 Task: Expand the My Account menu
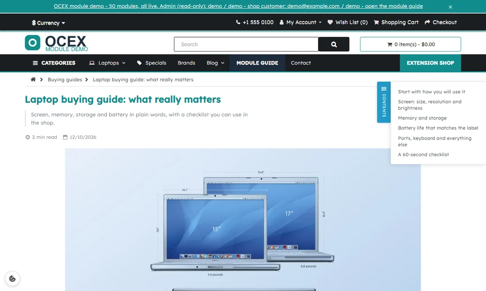point(300,22)
